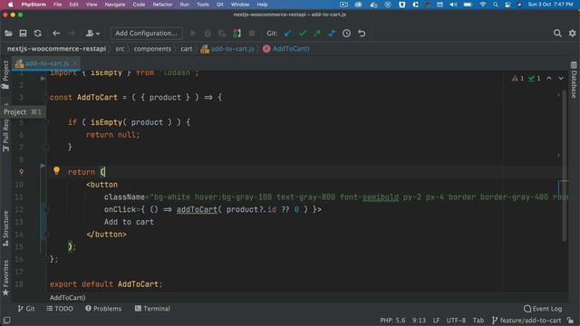Click the Wi-Fi menu bar icon
This screenshot has height=326, width=580.
483,5
